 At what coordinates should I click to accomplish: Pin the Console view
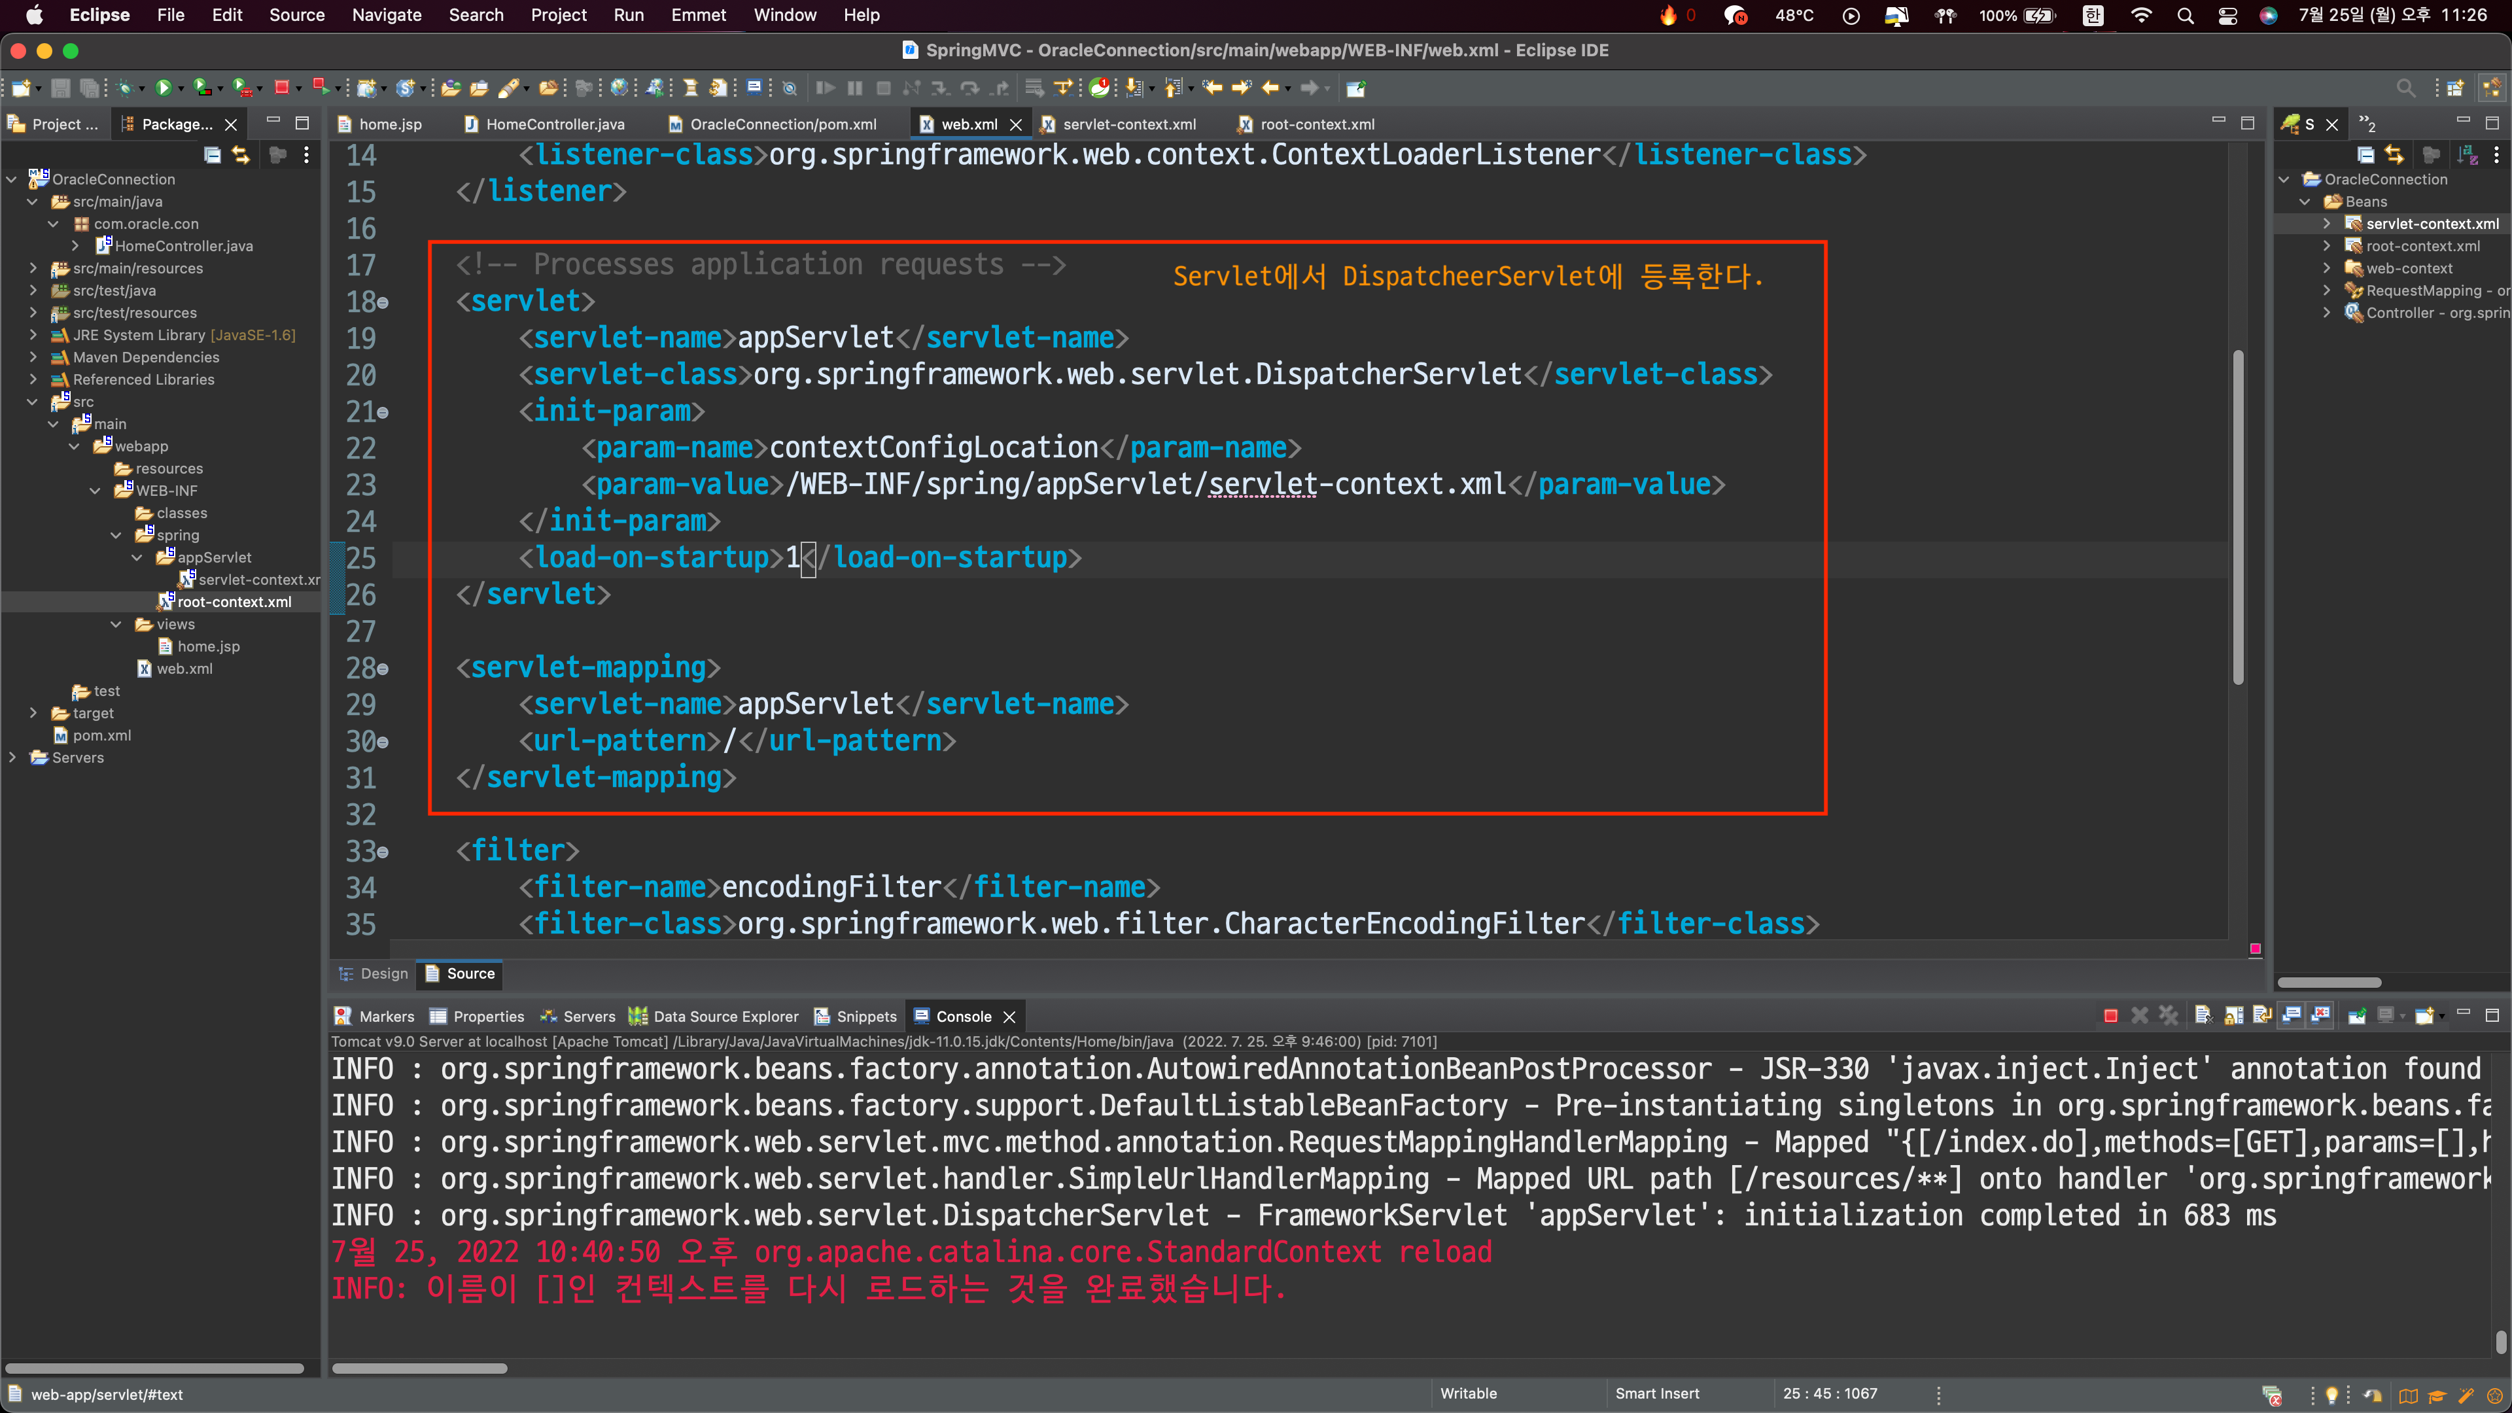click(2356, 1016)
